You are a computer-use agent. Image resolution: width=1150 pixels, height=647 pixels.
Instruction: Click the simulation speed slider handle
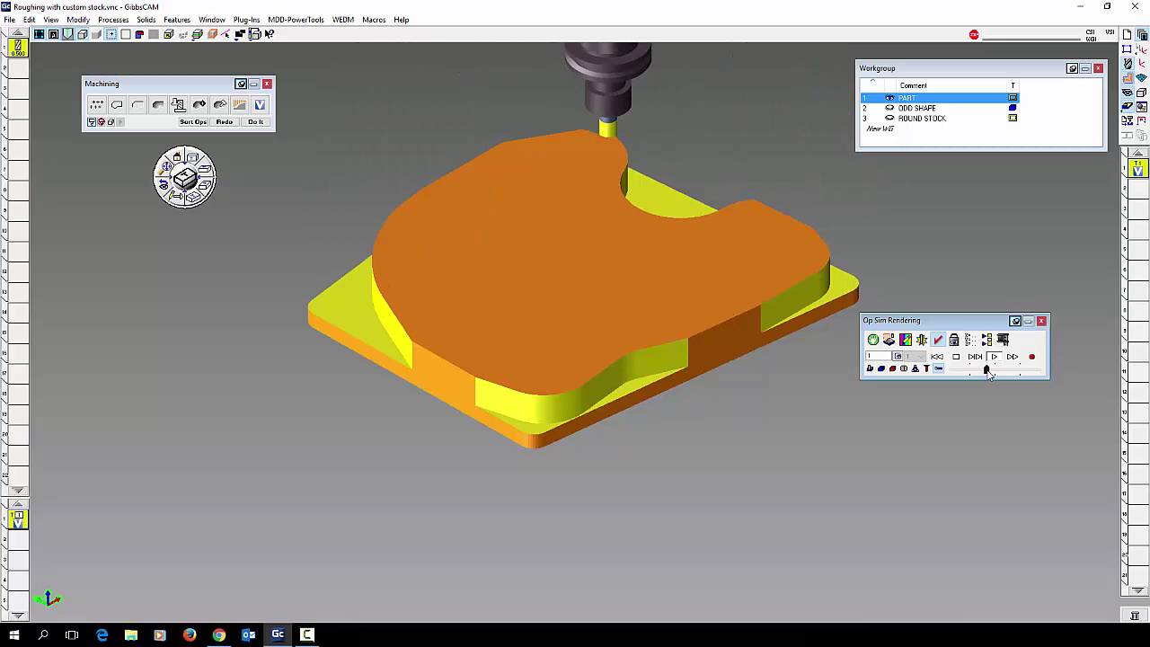986,369
